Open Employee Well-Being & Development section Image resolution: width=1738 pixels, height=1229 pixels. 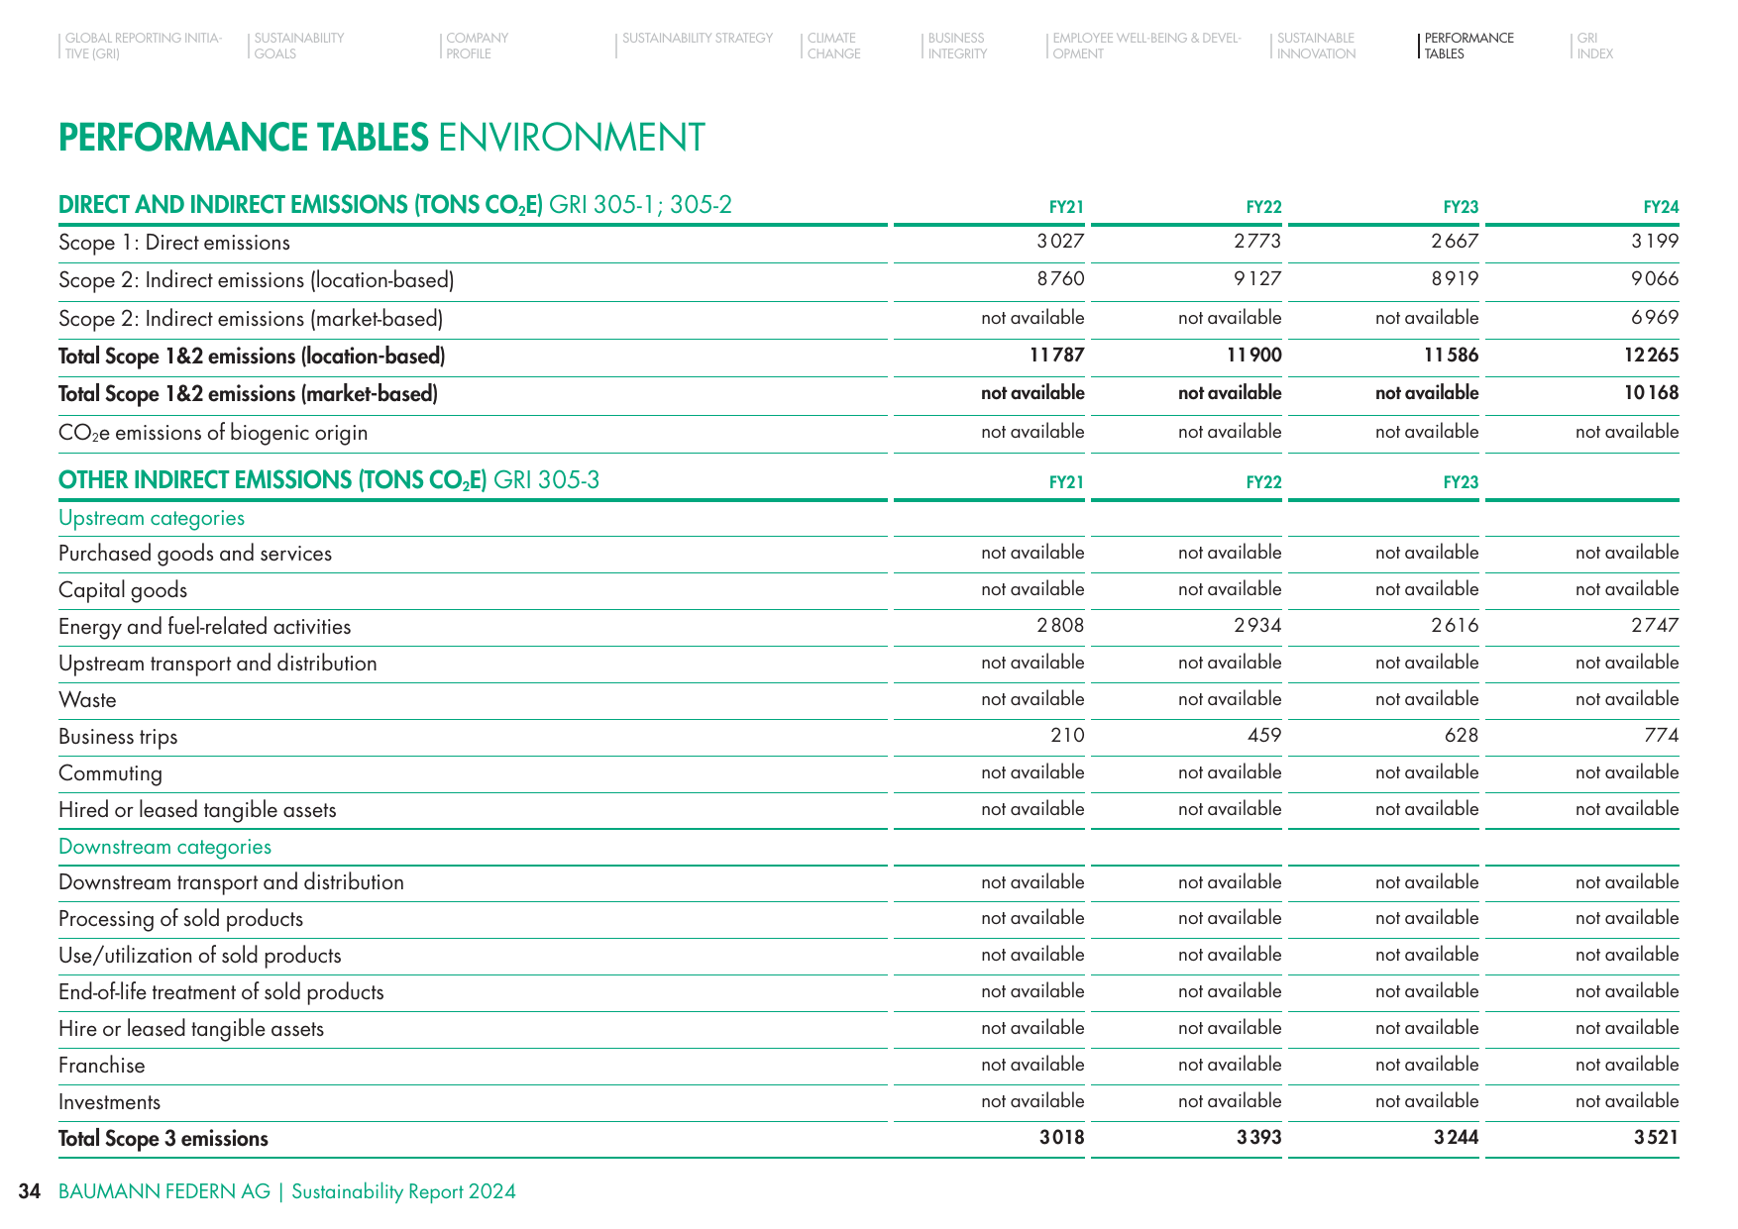[1146, 46]
